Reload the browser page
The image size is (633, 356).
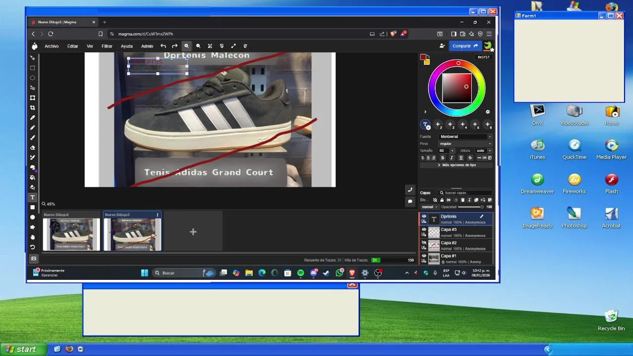click(x=50, y=34)
